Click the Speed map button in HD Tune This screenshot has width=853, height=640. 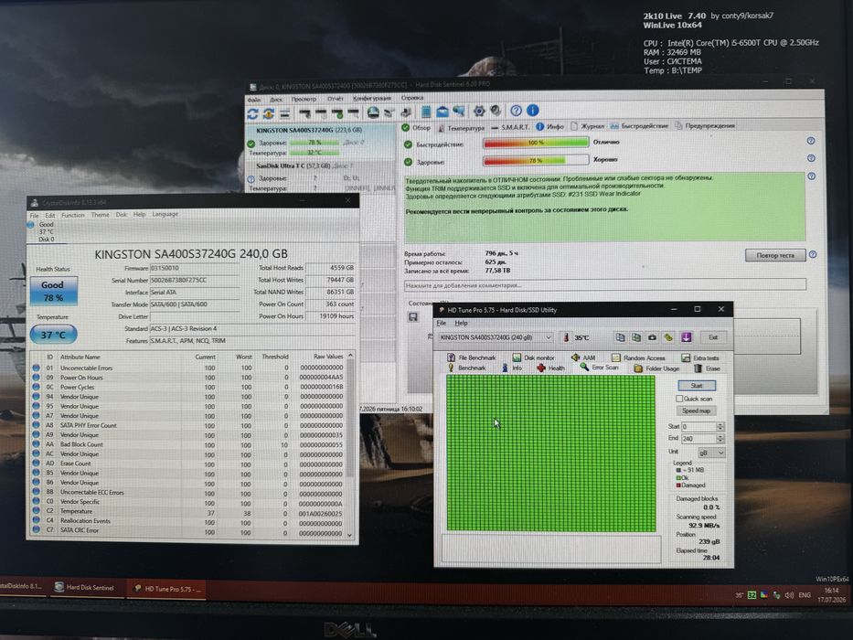click(697, 411)
